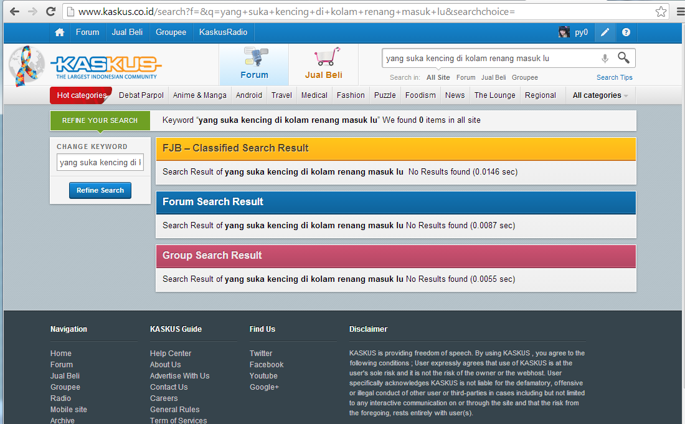Open footer Radio link
The height and width of the screenshot is (424, 685).
pyautogui.click(x=60, y=398)
